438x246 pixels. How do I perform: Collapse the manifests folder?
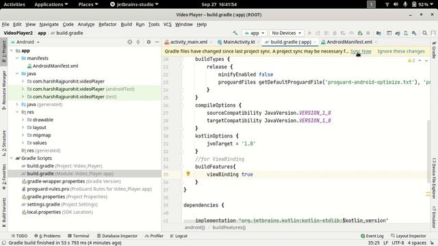point(17,58)
